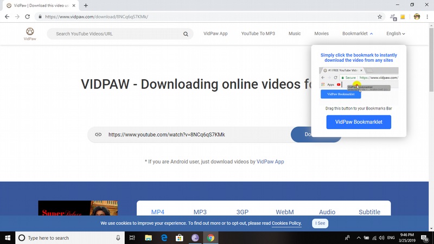
Task: Launch Microsoft Edge from the taskbar
Action: 164,238
